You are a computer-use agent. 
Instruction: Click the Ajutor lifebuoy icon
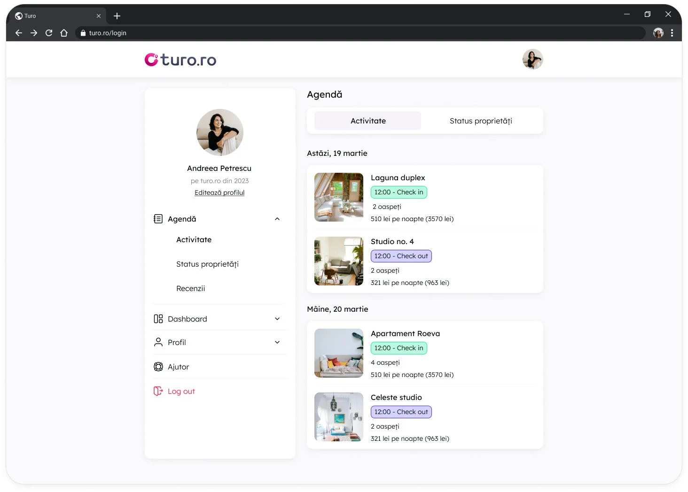pos(158,367)
